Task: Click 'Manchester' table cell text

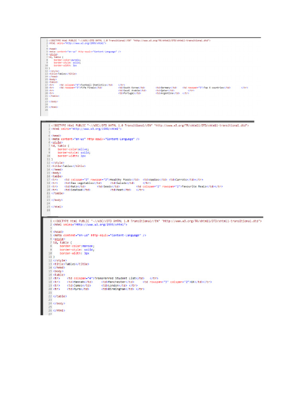Action: [117, 282]
